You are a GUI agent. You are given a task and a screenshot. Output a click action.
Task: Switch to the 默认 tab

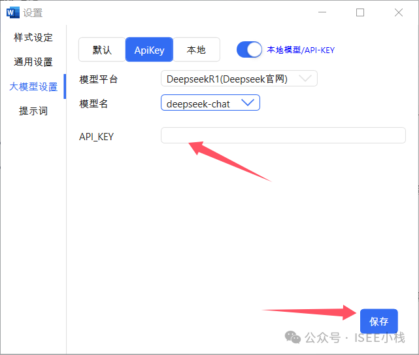click(102, 50)
